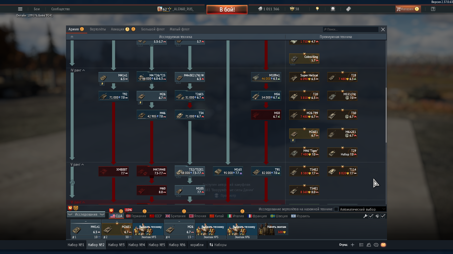The image size is (453, 254).
Task: Expand the T32/T32E1 vehicle group
Action: click(x=190, y=171)
